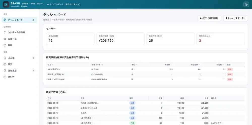Click the question mark icon for 使い方
Image resolution: width=252 pixels, height=125 pixels.
[5, 77]
